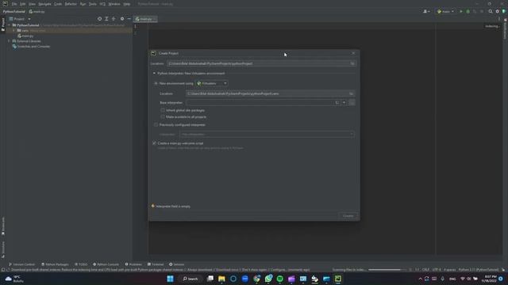Open Spotify from taskbar
This screenshot has height=285, width=508.
pyautogui.click(x=280, y=279)
